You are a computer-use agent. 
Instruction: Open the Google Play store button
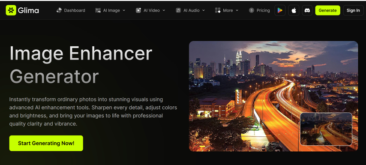coord(280,10)
